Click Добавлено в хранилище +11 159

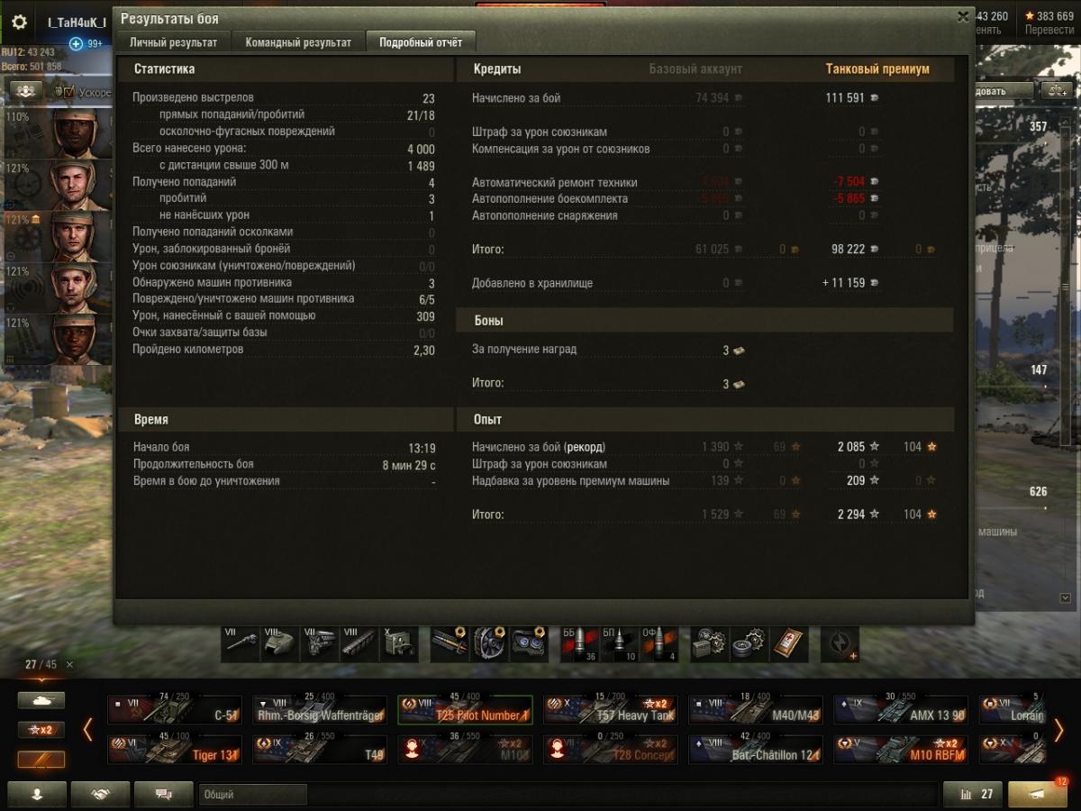pyautogui.click(x=676, y=283)
